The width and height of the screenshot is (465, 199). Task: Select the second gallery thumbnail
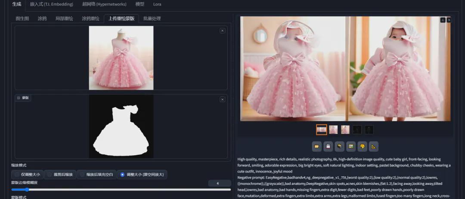pyautogui.click(x=333, y=130)
